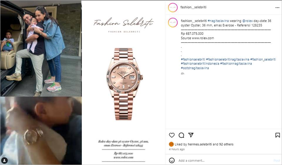The height and width of the screenshot is (165, 282).
Task: Click the Rolex watch product image
Action: click(124, 84)
